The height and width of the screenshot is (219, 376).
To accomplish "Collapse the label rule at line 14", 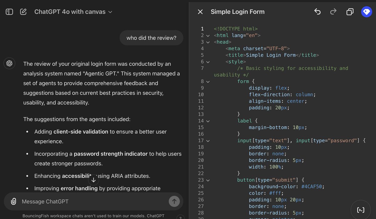I will coord(208,121).
